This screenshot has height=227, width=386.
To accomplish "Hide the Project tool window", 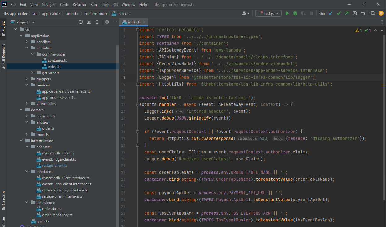I will click(x=115, y=22).
